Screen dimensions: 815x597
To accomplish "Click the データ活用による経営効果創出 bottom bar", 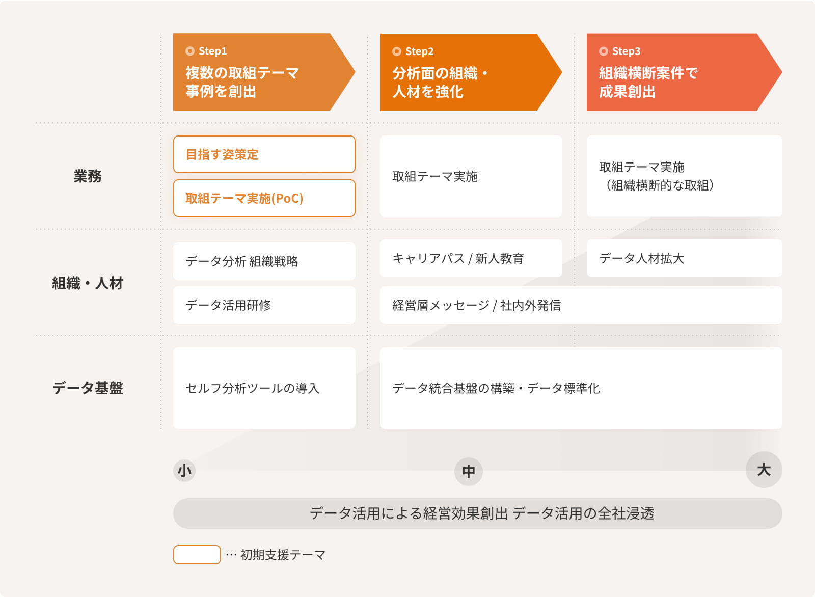I will tap(478, 513).
